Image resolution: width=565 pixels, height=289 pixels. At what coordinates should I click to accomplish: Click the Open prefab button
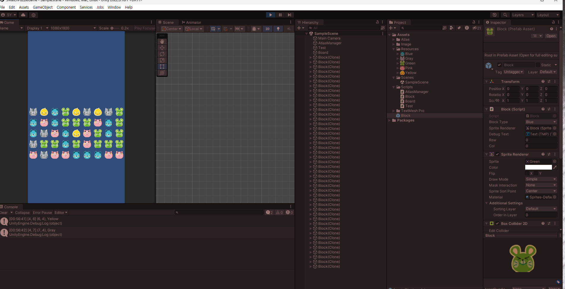(551, 36)
